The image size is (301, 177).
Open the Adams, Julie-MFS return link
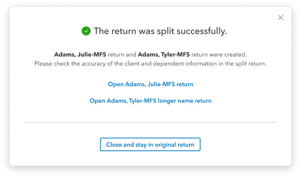point(150,84)
